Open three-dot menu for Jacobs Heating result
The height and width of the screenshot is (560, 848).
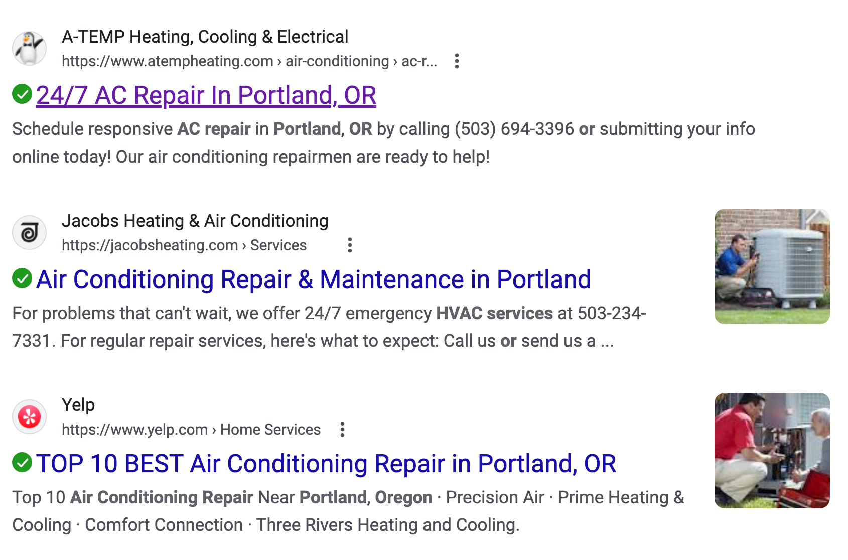(350, 245)
